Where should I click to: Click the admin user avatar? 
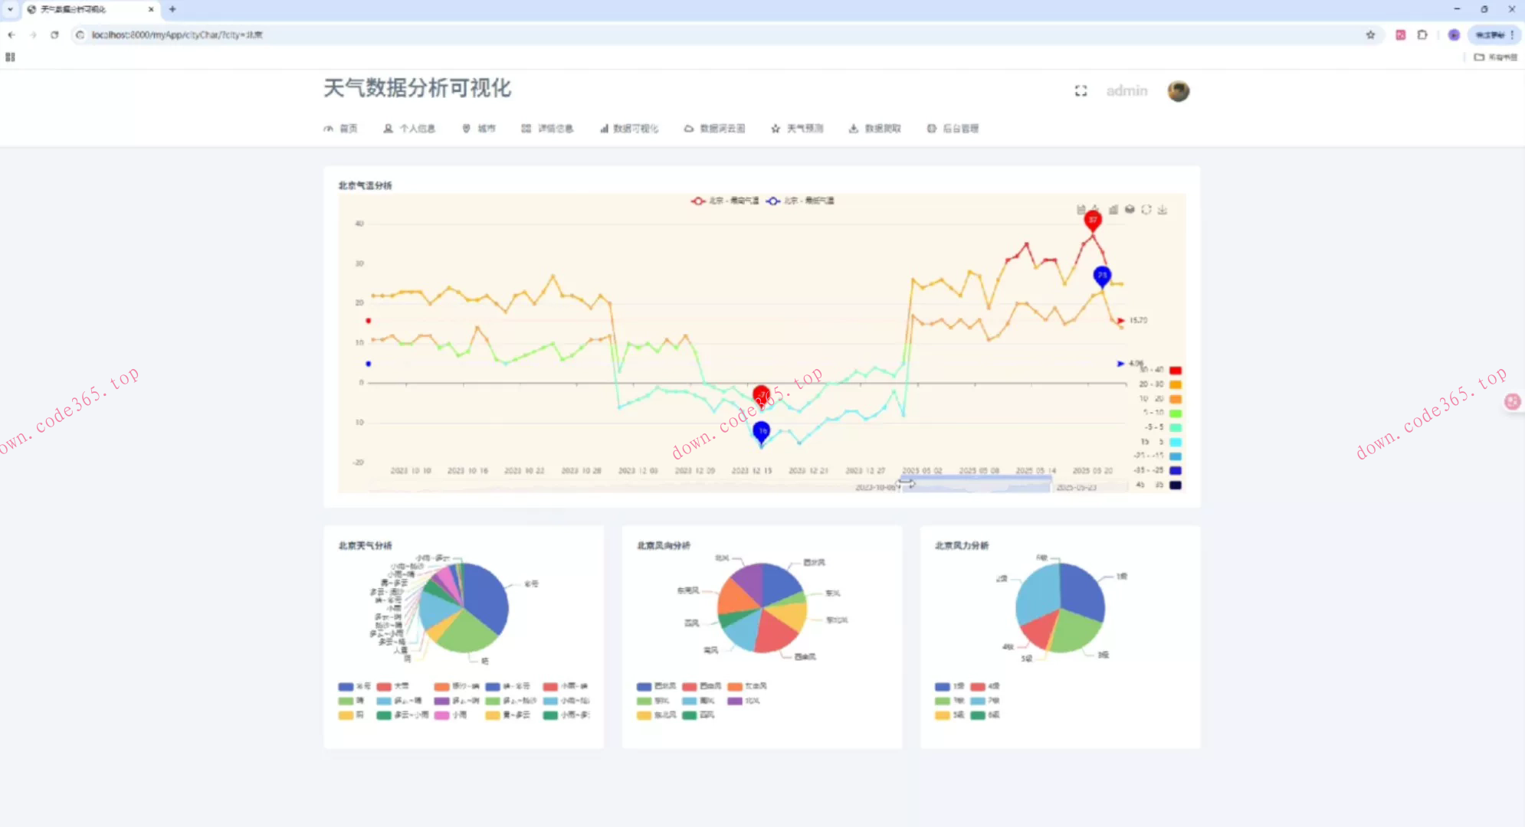click(x=1178, y=91)
